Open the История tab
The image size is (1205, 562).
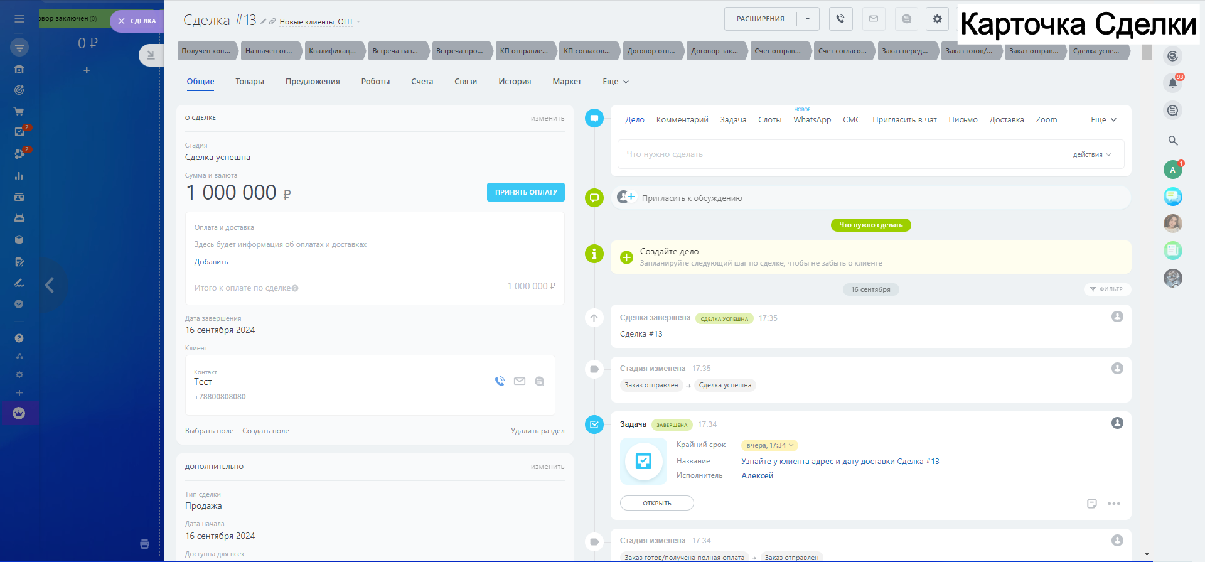click(514, 82)
